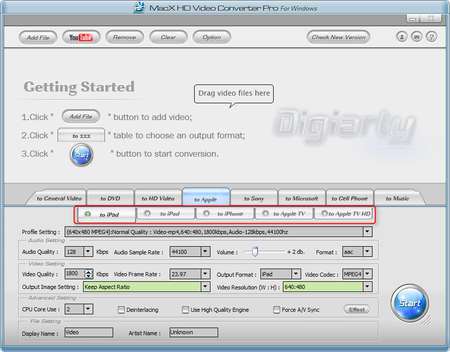
Task: Switch to the to General Video tab
Action: [59, 198]
